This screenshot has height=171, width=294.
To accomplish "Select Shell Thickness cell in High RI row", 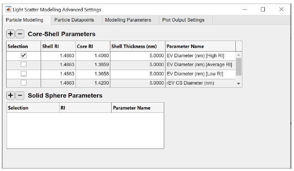I will (x=138, y=56).
